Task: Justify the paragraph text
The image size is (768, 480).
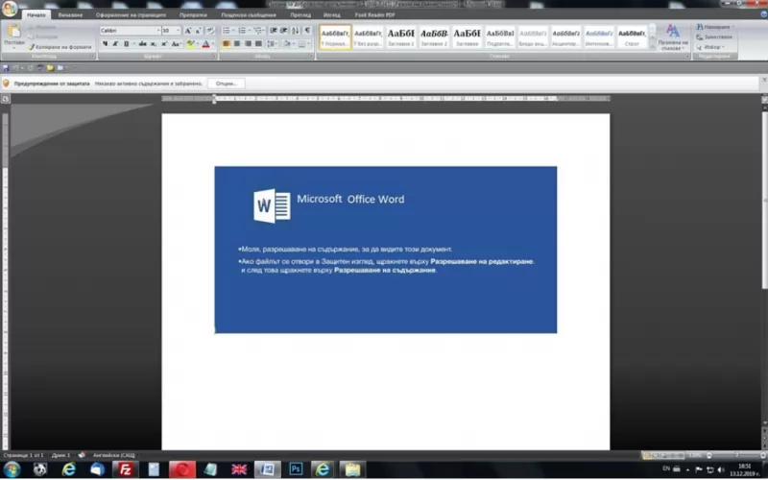Action: pos(258,44)
